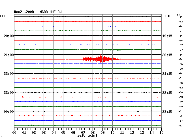Select the DC value -53
184x140 pixels.
pyautogui.click(x=181, y=69)
